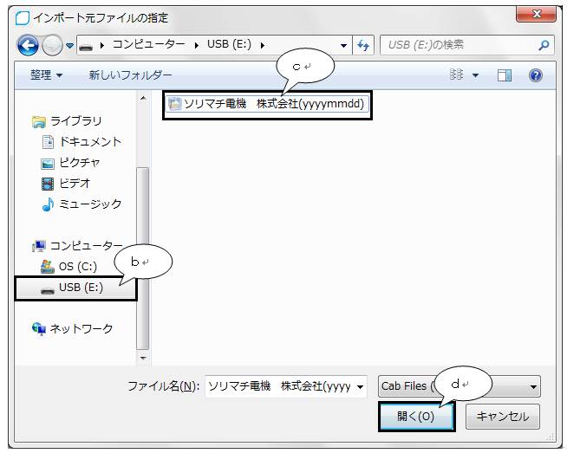Select the file ソリマチ電機 株式会社(yyyymmdd)
The width and height of the screenshot is (567, 453).
tap(267, 104)
